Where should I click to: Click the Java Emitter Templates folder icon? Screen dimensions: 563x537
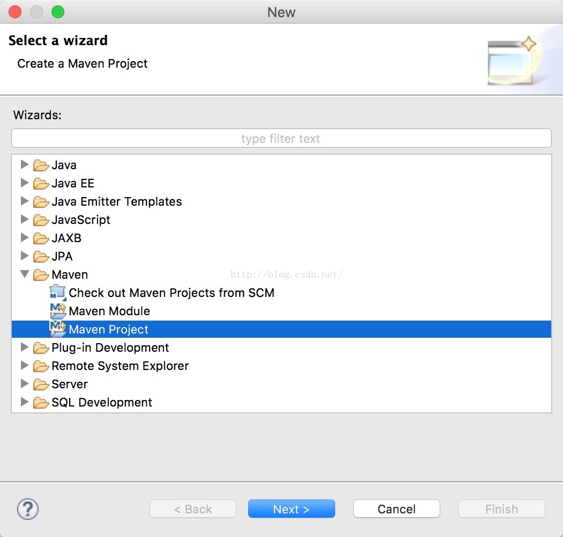click(41, 202)
